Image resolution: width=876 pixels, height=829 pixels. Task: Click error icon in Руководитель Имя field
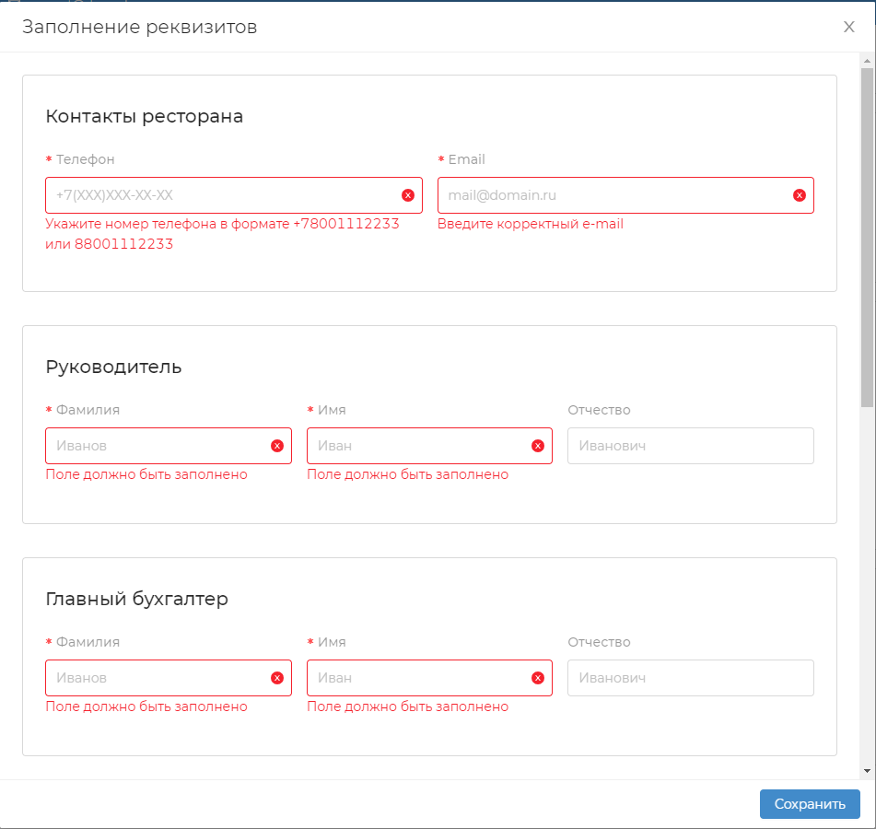[x=538, y=446]
